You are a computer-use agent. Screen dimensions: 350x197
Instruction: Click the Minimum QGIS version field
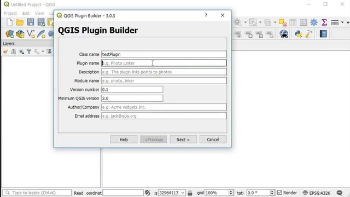click(x=132, y=99)
